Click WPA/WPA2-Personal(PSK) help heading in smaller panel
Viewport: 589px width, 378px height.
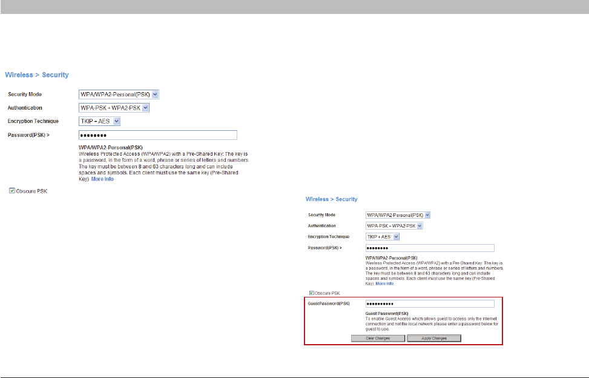pyautogui.click(x=391, y=258)
